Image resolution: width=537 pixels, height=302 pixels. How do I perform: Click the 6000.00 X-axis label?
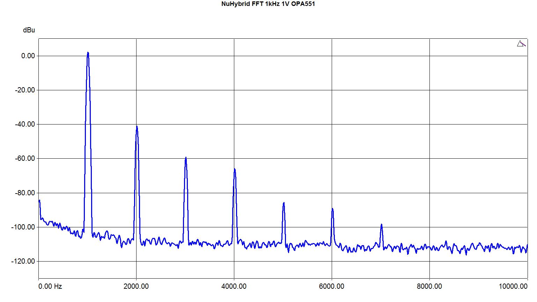point(332,286)
